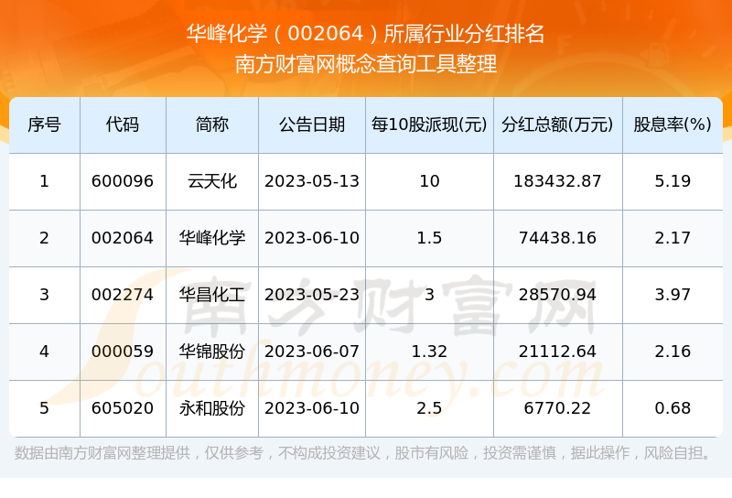This screenshot has width=732, height=498.
Task: Click yield value 2.17
Action: coord(673,238)
